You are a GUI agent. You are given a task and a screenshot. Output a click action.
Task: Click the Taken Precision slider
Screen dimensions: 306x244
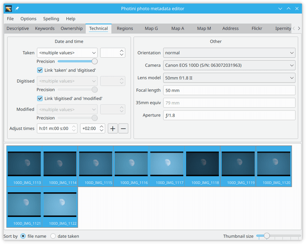point(77,61)
